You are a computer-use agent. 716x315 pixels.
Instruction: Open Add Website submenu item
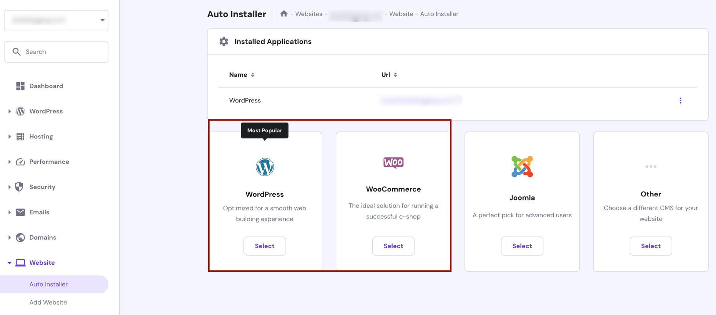click(48, 303)
